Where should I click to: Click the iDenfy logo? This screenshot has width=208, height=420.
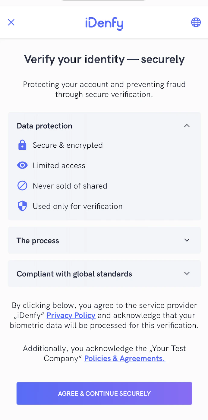coord(104,23)
